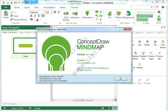Close the About ConceptDraw MINDMAP dialog

127,29
